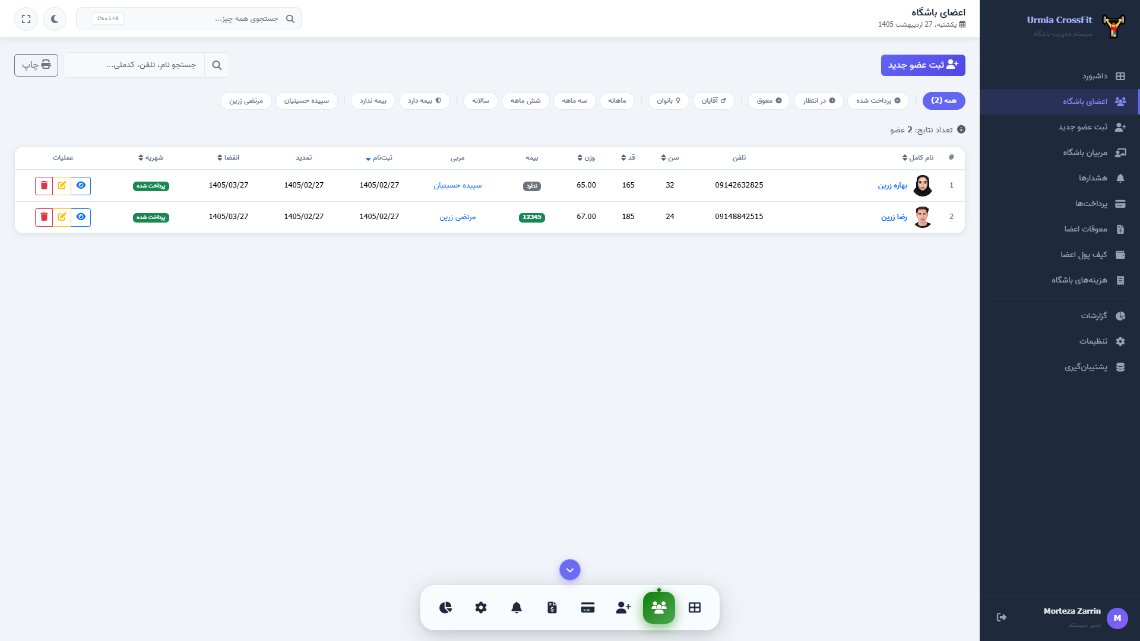The image size is (1140, 641).
Task: Collapse bottom dock with chevron button
Action: coord(570,570)
